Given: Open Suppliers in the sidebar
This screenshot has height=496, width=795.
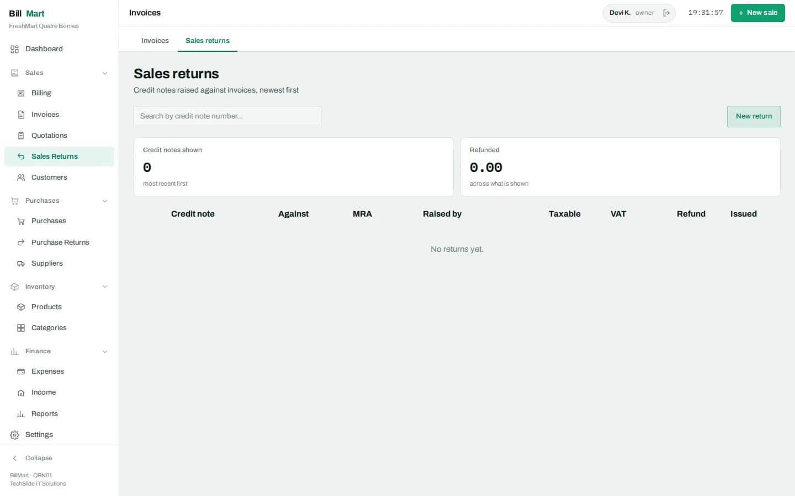Looking at the screenshot, I should [59, 263].
